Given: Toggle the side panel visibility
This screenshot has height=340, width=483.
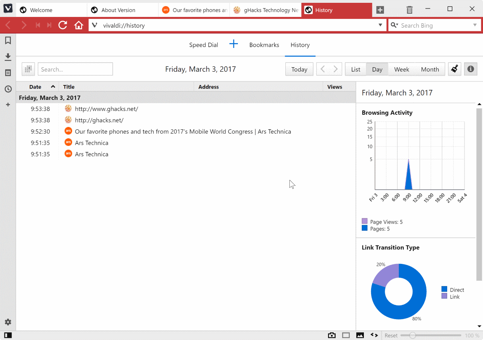Looking at the screenshot, I should pyautogui.click(x=8, y=335).
